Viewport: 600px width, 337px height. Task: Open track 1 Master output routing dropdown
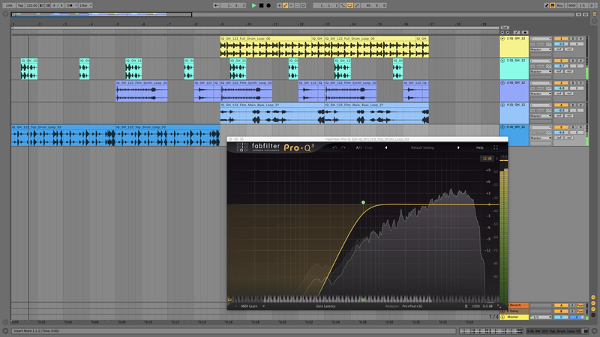coord(541,49)
